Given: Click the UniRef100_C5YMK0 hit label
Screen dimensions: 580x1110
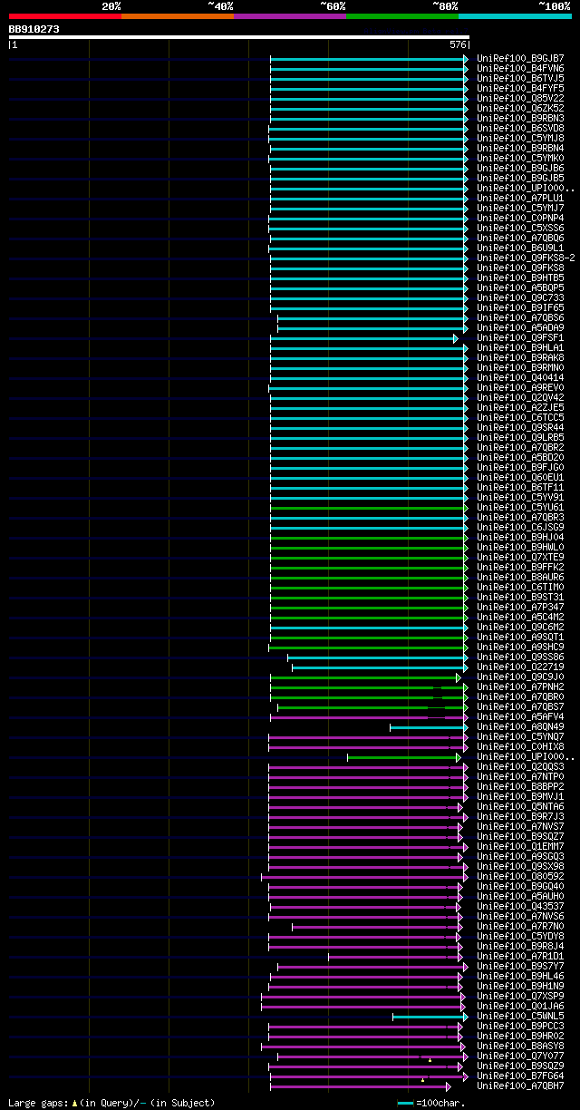Looking at the screenshot, I should [x=520, y=158].
